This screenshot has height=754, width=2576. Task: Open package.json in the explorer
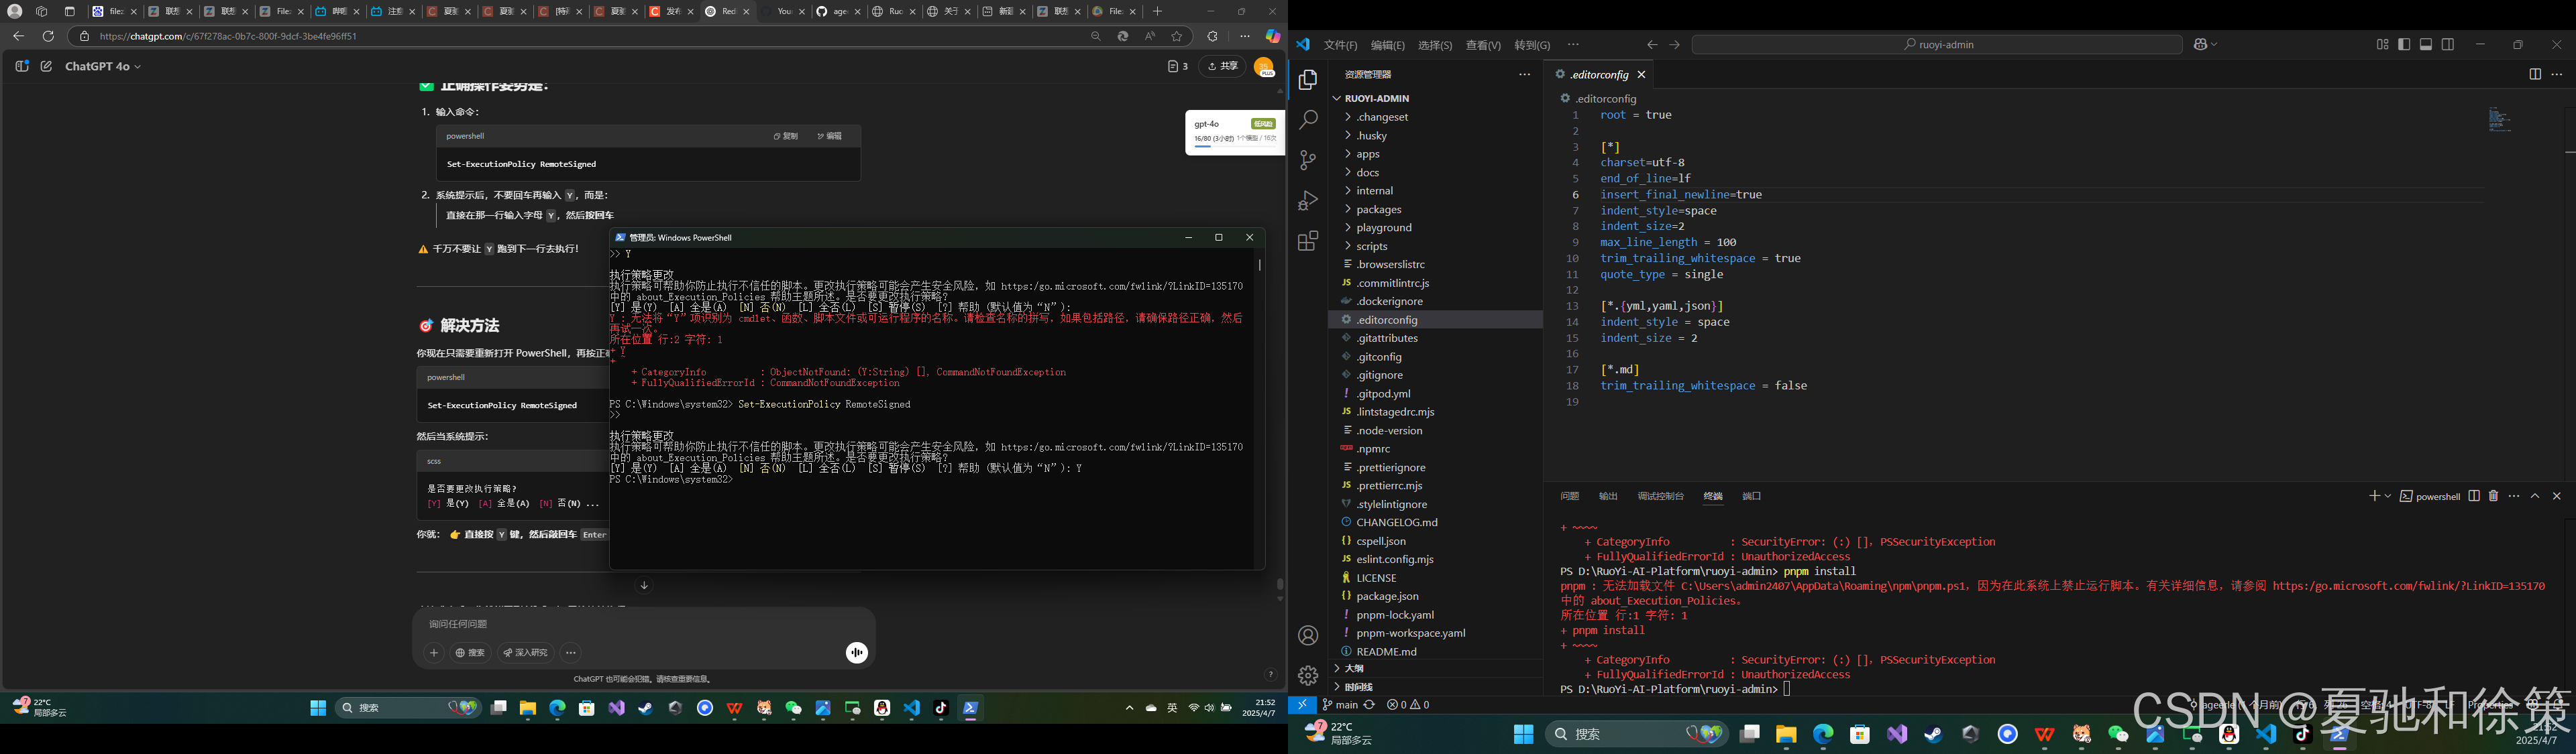point(1387,596)
